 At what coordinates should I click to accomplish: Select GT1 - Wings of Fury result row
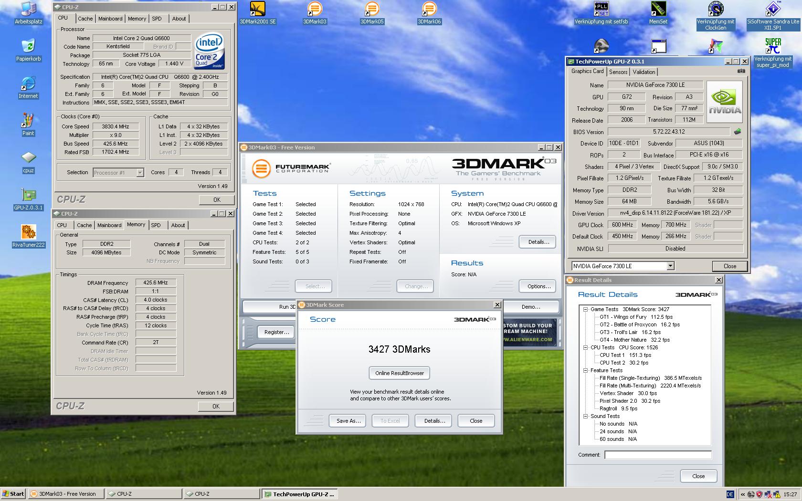(x=636, y=317)
